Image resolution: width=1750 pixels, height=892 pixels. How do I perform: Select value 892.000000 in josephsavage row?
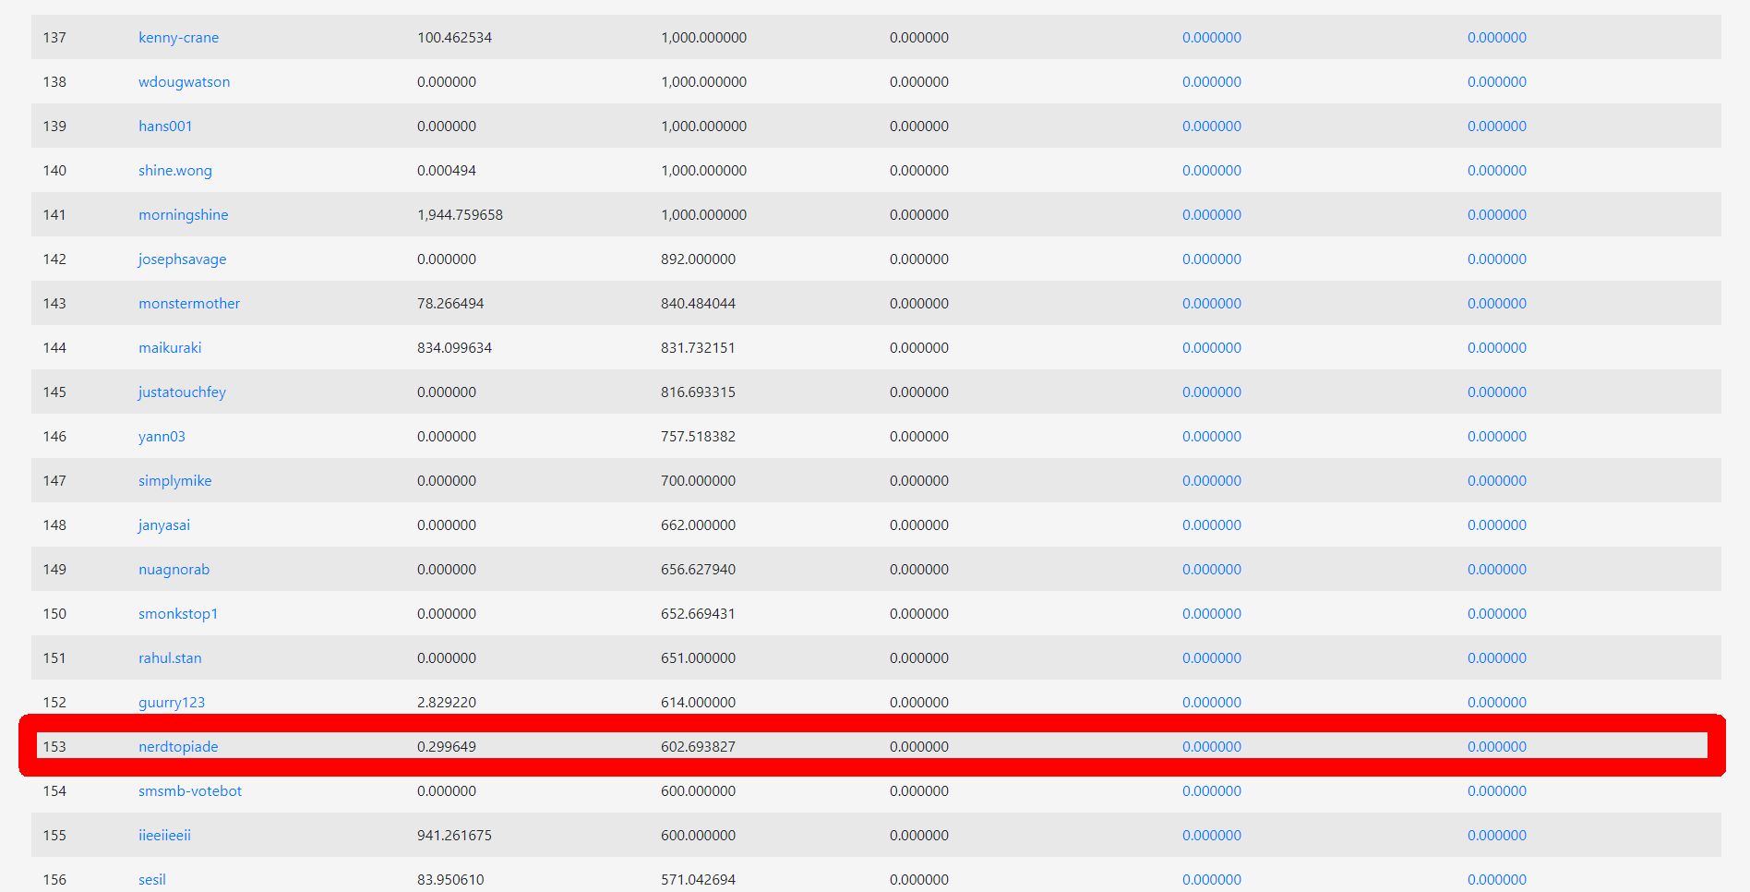click(698, 259)
